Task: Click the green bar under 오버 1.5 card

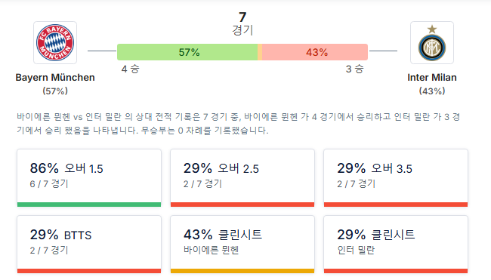Action: click(x=89, y=205)
